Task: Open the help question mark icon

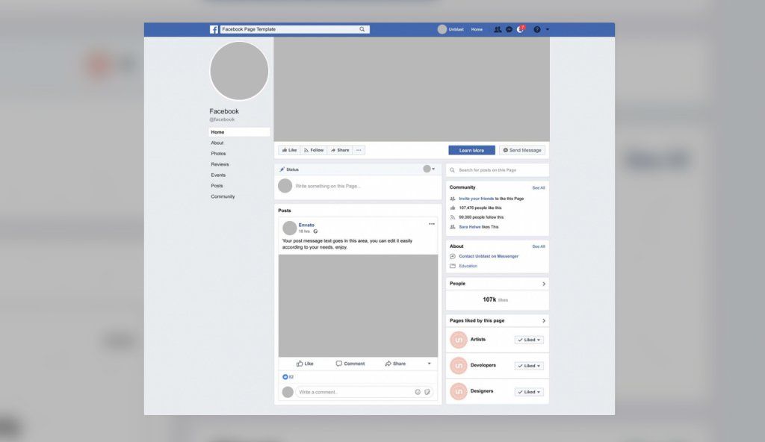Action: (536, 29)
